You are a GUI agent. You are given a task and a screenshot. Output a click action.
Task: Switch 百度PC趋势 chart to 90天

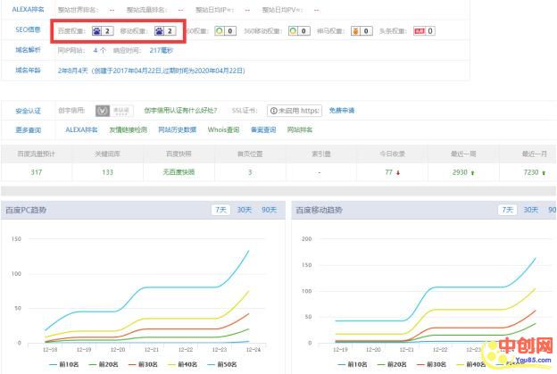click(268, 210)
